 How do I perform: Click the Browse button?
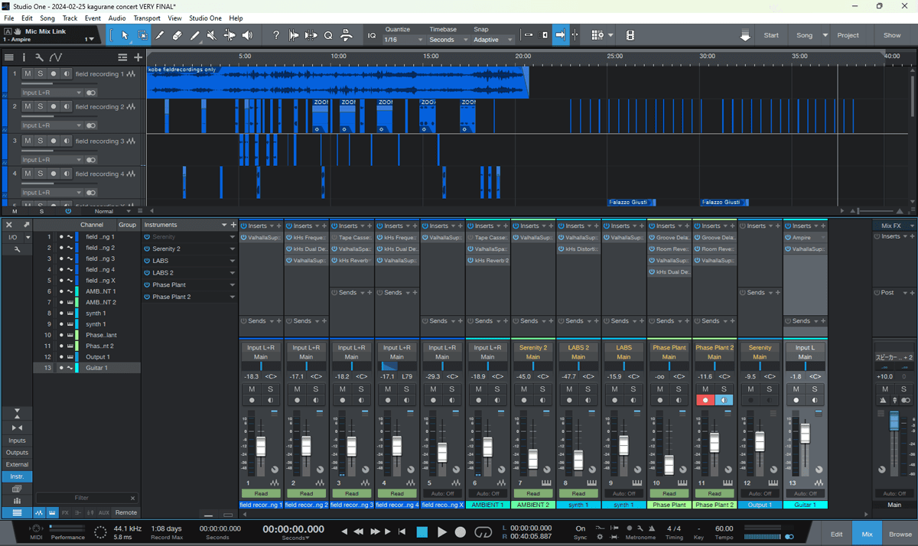pos(900,535)
